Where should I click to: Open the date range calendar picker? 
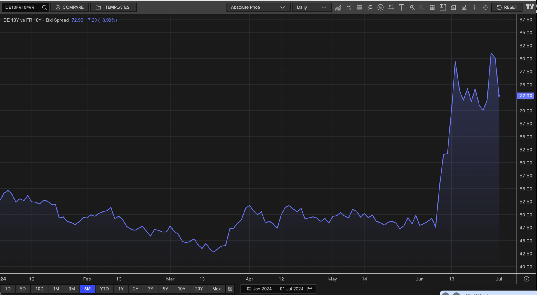coord(310,289)
